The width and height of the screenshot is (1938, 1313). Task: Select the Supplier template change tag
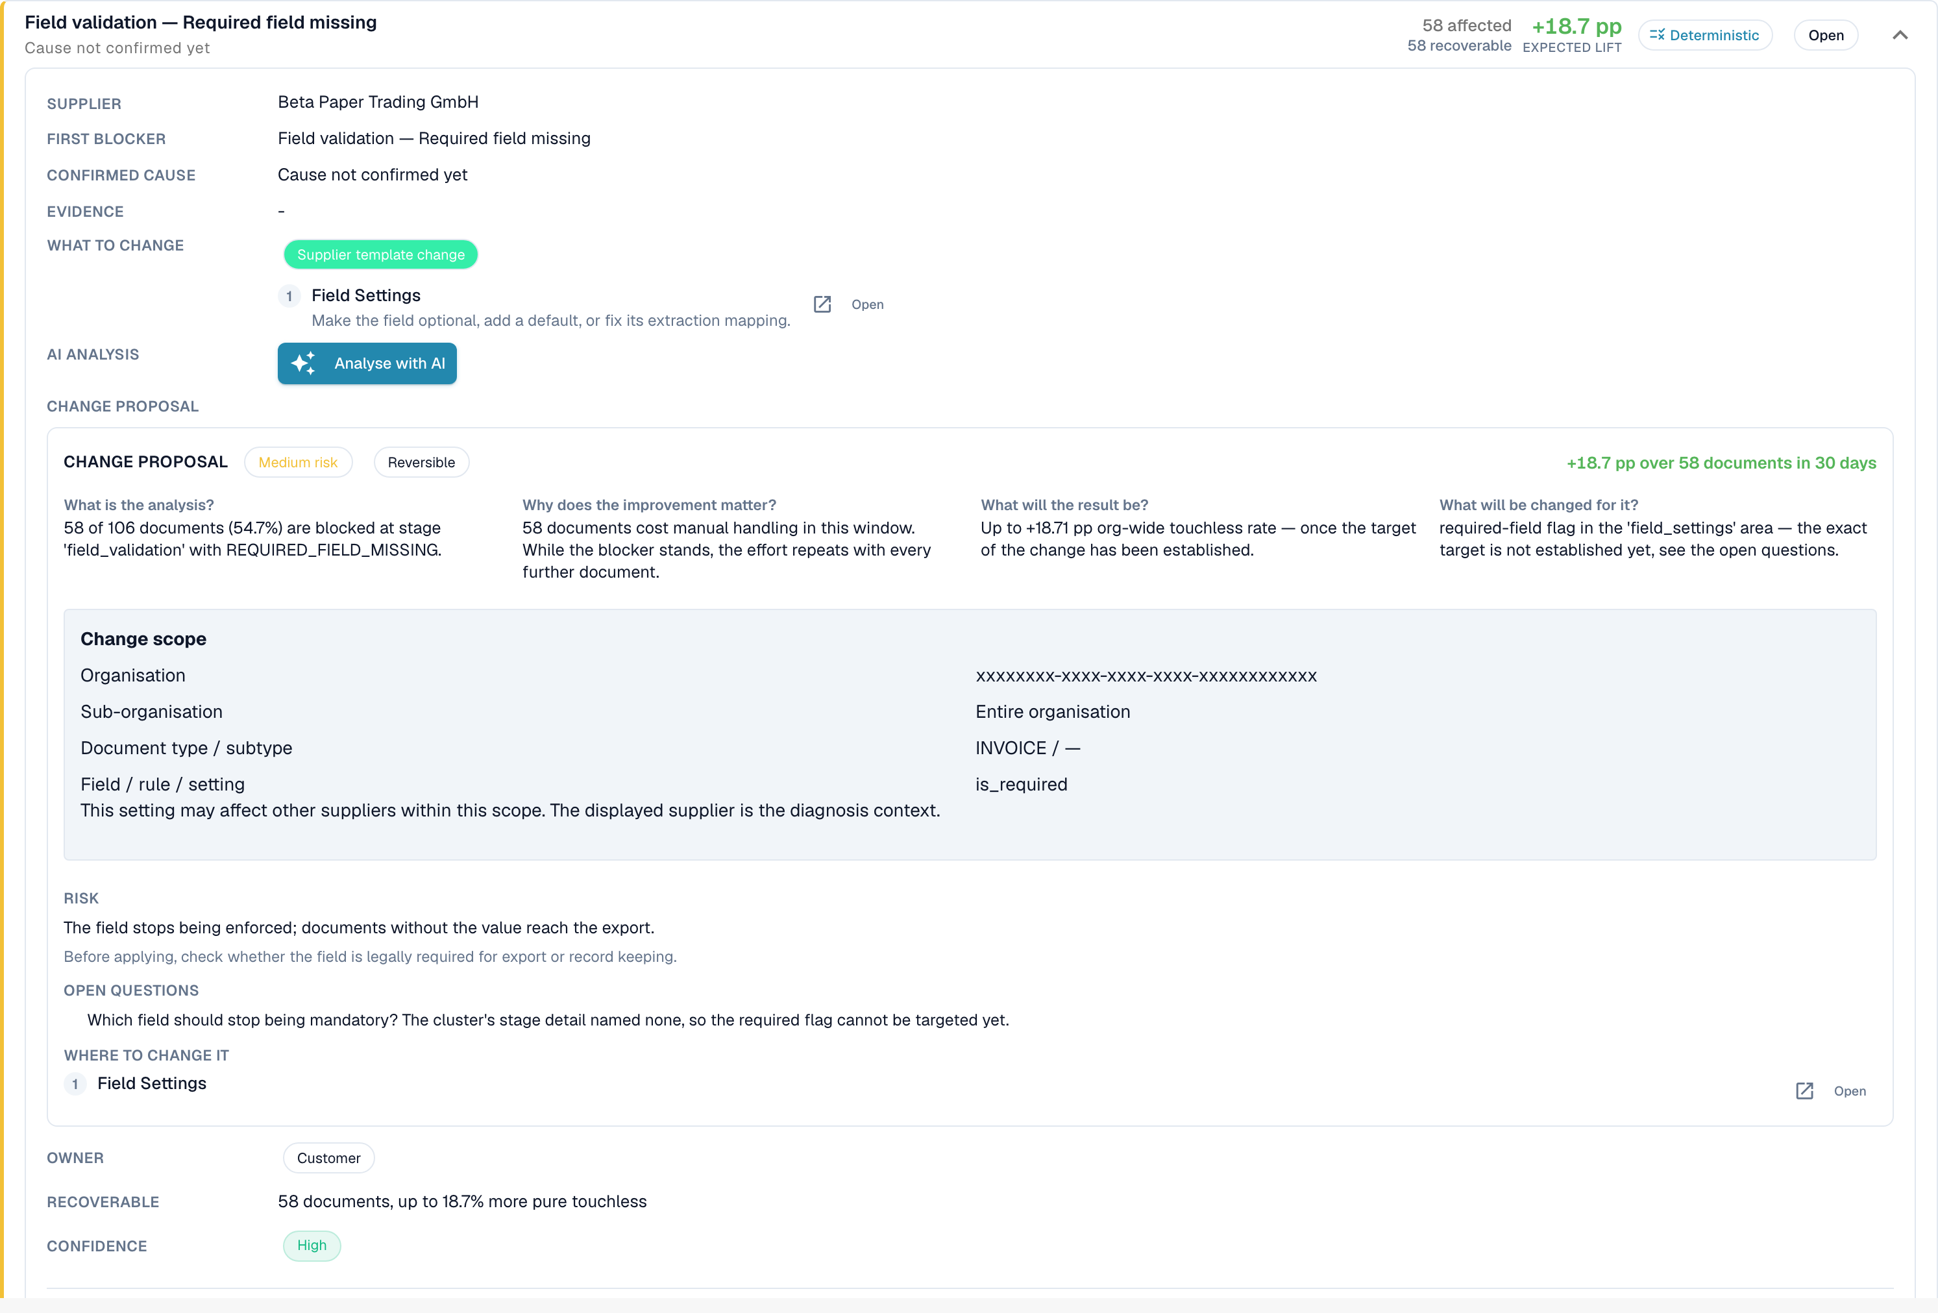click(x=380, y=254)
